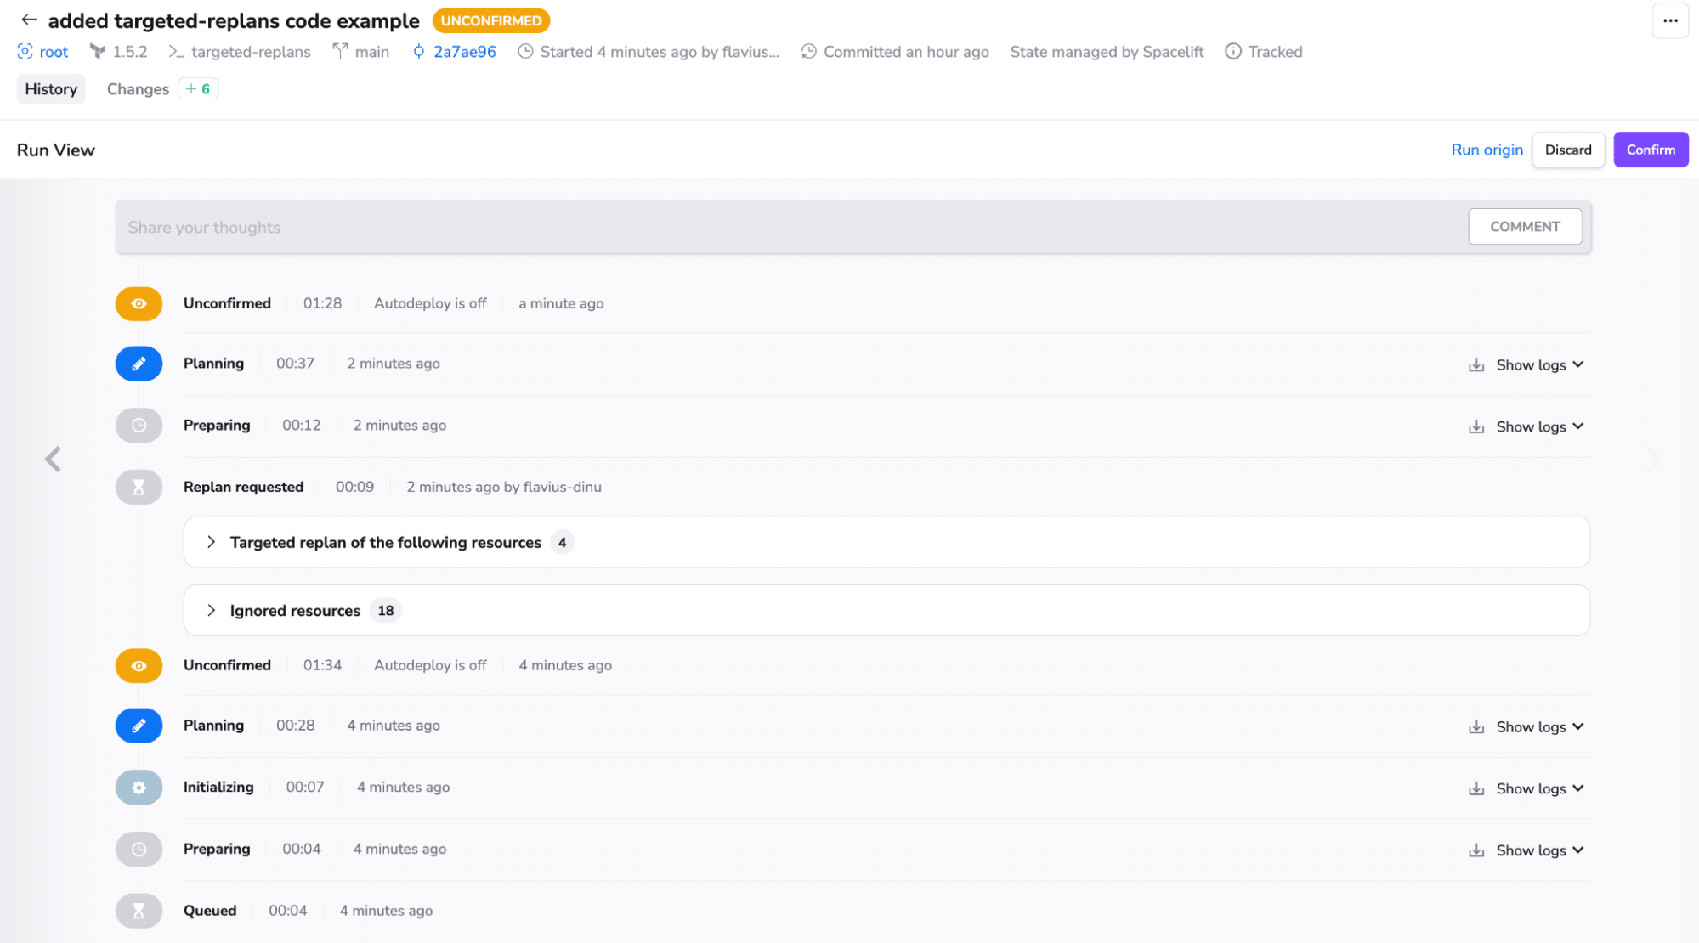Click the Replan requested hourglass icon
This screenshot has height=943, width=1699.
(139, 487)
